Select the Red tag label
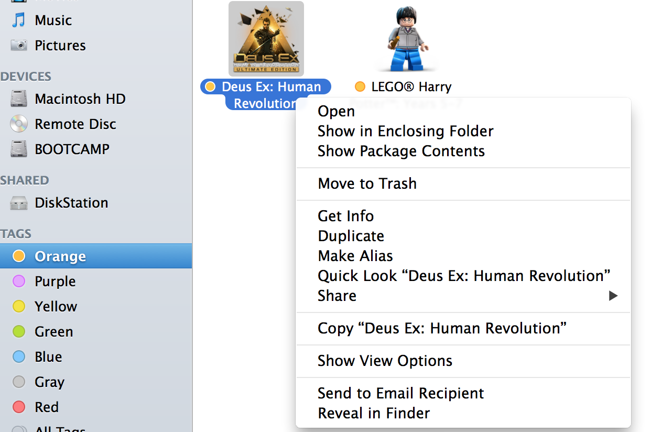This screenshot has width=651, height=432. [x=46, y=407]
